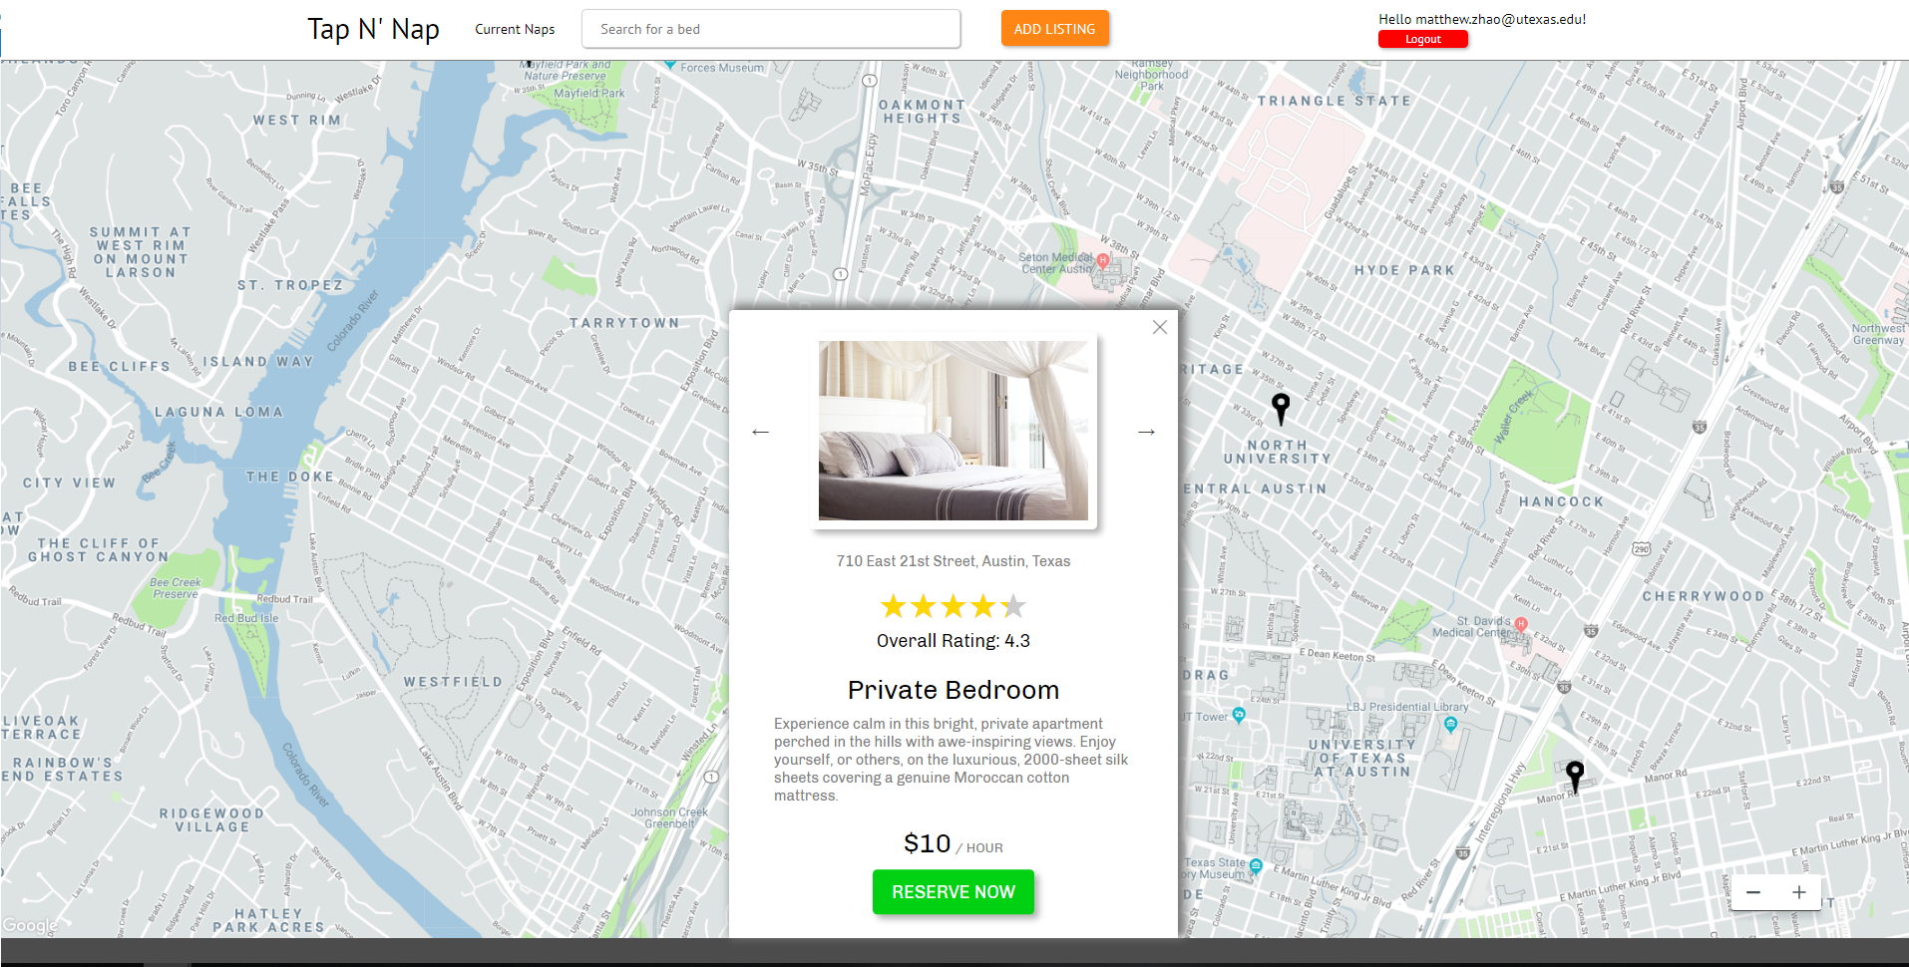This screenshot has height=967, width=1909.
Task: Click the TARRYTOWN map label
Action: click(x=624, y=323)
